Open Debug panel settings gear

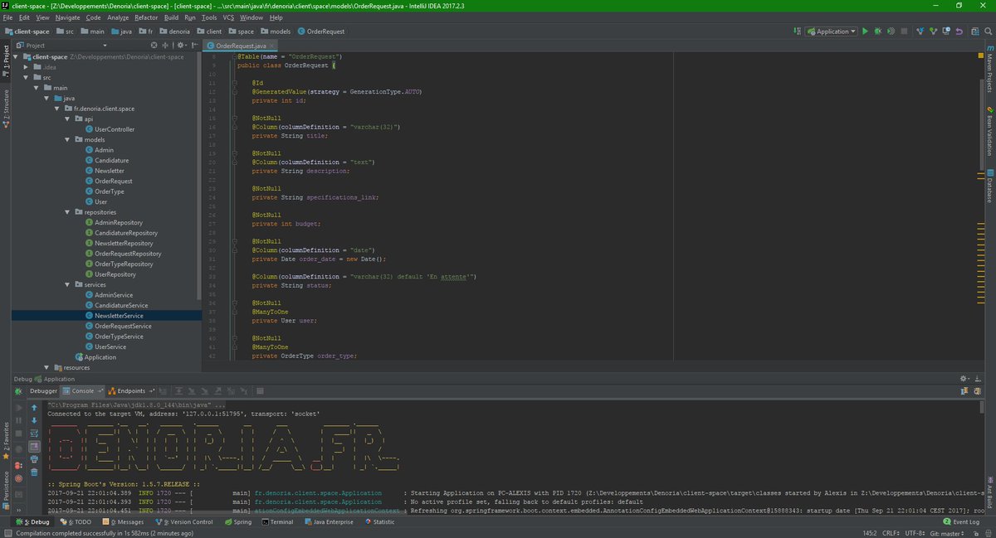(x=965, y=378)
